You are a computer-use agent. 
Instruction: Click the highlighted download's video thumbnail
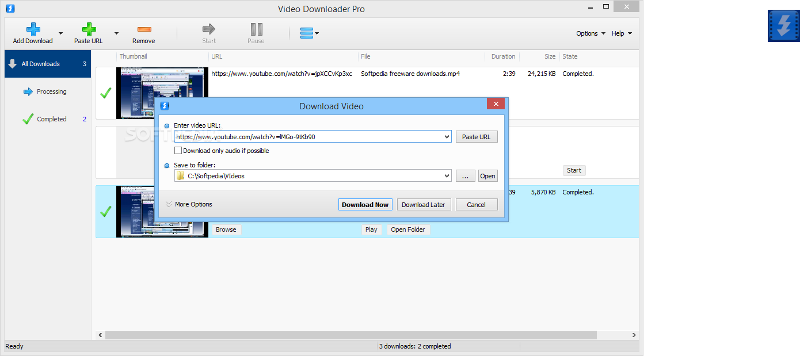click(x=162, y=212)
